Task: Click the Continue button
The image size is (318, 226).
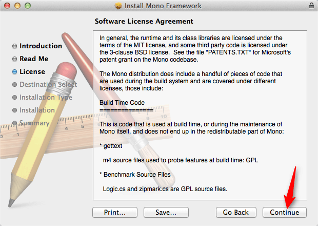Action: pyautogui.click(x=284, y=213)
